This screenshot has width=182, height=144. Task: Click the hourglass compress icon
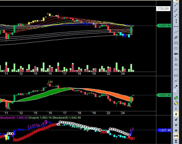click(176, 141)
